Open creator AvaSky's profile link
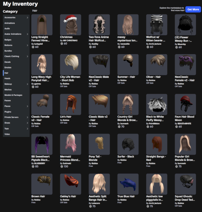The image size is (202, 212). [95, 44]
